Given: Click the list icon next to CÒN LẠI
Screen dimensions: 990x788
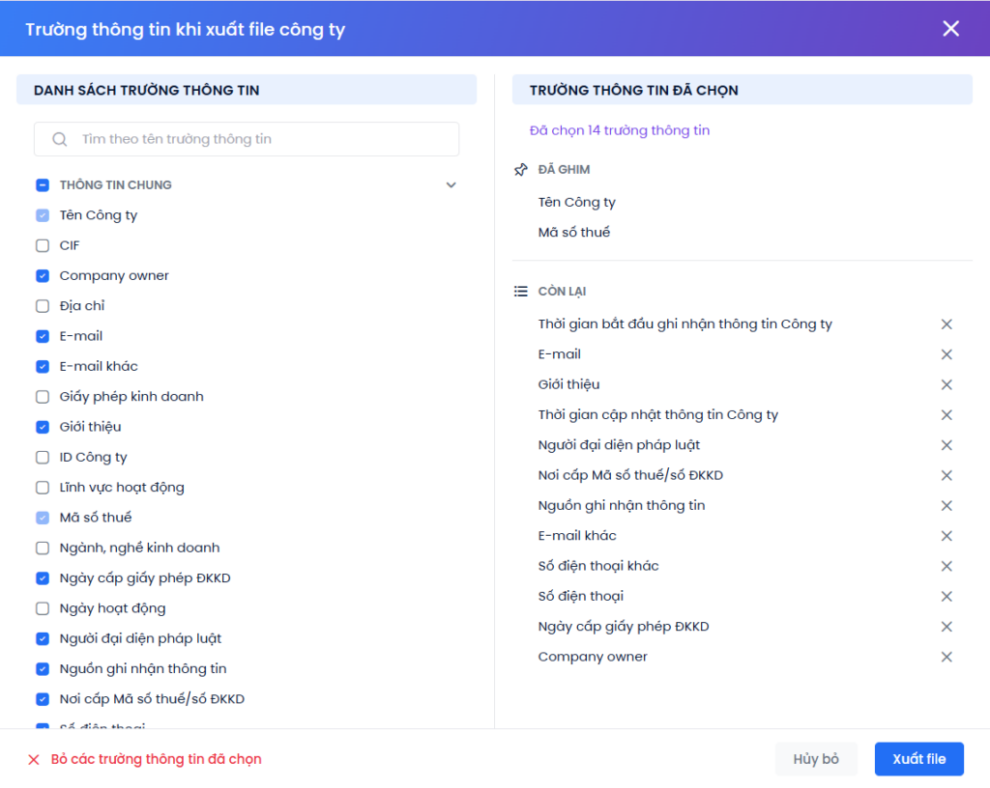Looking at the screenshot, I should click(x=520, y=292).
